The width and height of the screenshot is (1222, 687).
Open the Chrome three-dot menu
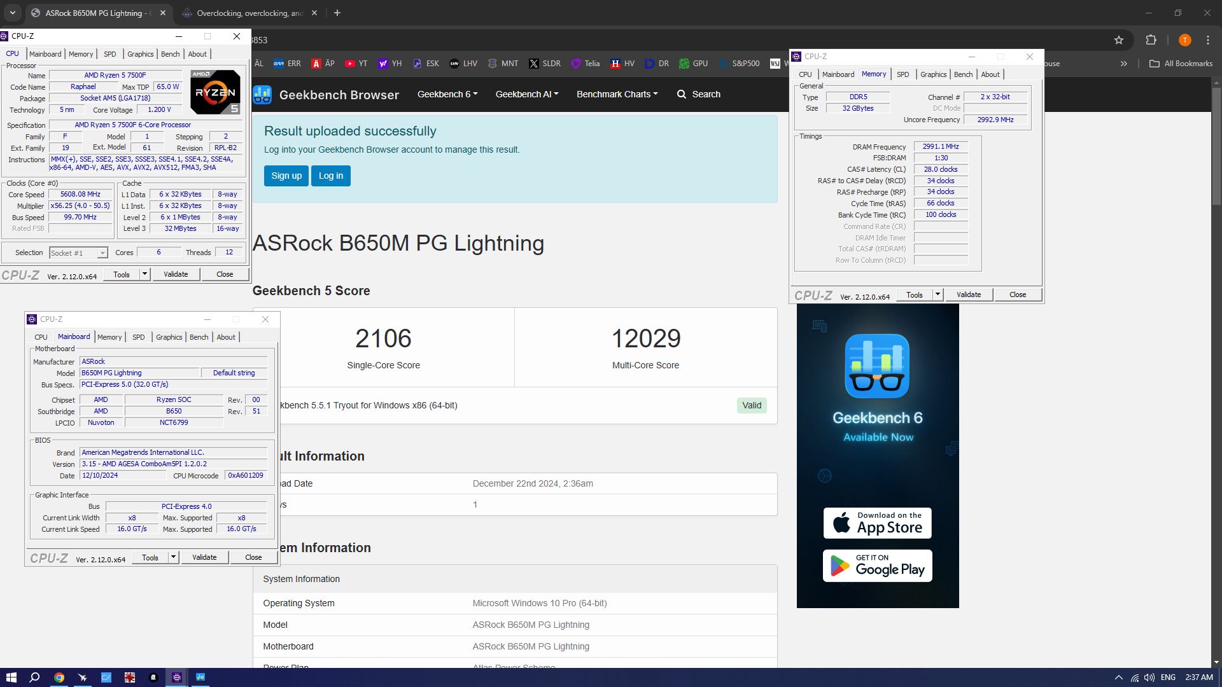click(1208, 40)
